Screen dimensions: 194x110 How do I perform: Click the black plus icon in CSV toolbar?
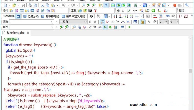[91, 16]
